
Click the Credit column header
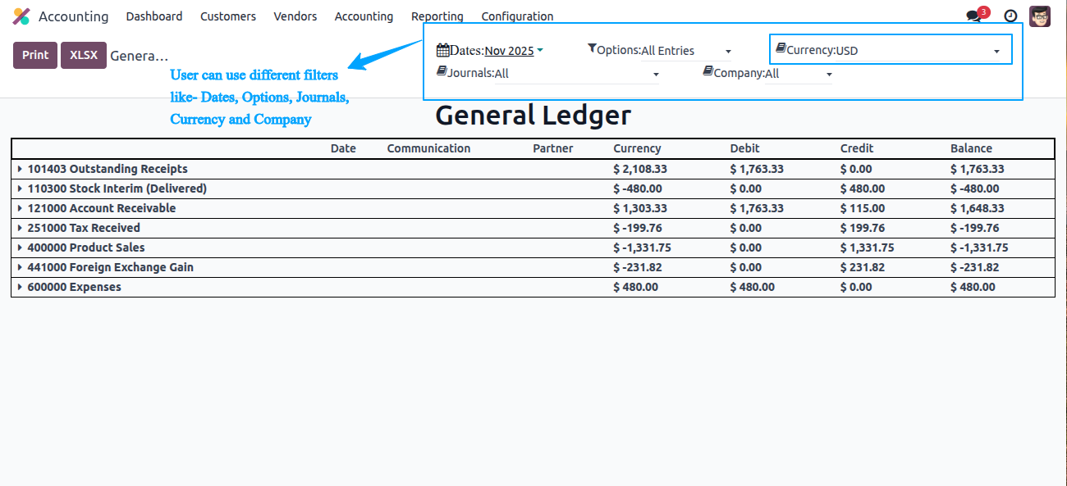click(x=857, y=148)
